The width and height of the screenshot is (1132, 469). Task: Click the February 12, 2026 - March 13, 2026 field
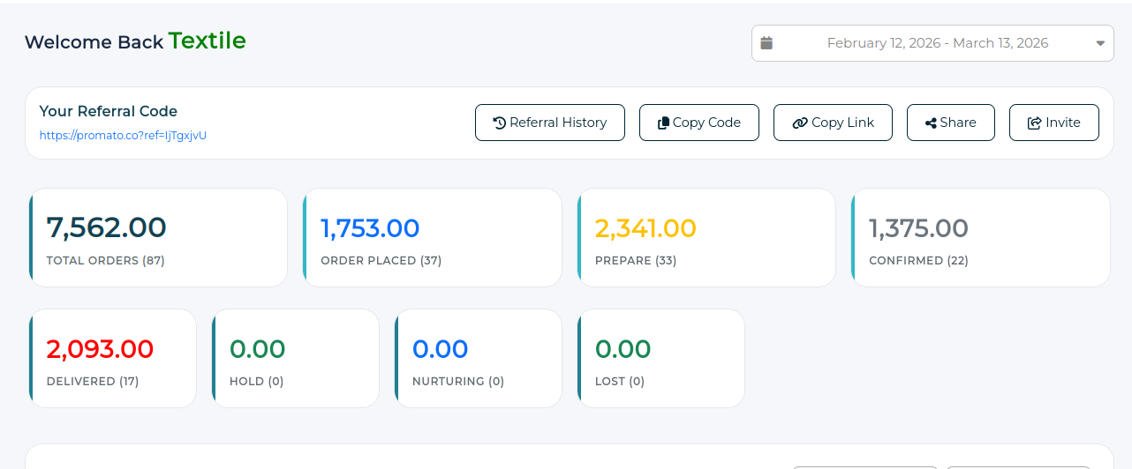click(932, 43)
